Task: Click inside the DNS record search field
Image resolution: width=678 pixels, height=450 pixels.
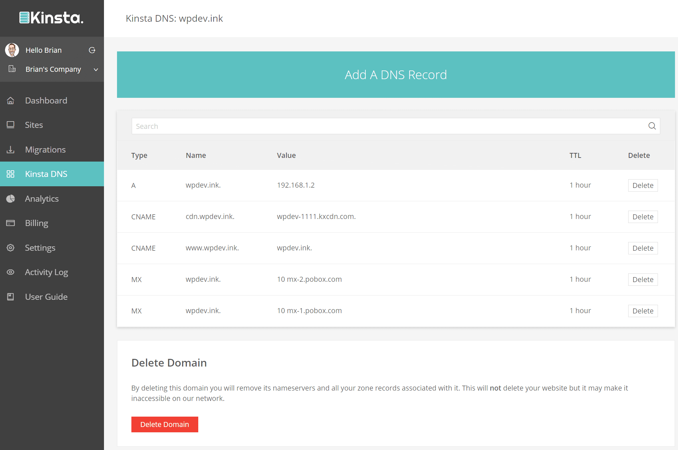Action: [301, 126]
